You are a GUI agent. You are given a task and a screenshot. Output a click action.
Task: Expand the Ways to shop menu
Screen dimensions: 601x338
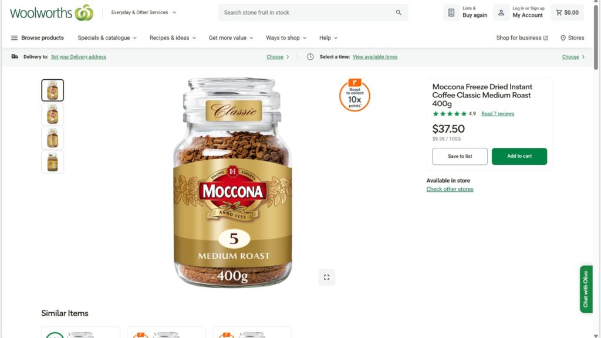point(286,38)
